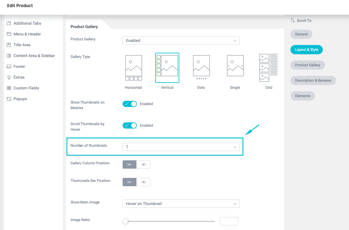Choose the Dots gallery type icon
Image resolution: width=349 pixels, height=230 pixels.
point(201,68)
